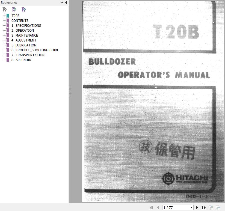This screenshot has width=225, height=211.
Task: Expand the Bookmarks panel options arrows
Action: point(61,2)
